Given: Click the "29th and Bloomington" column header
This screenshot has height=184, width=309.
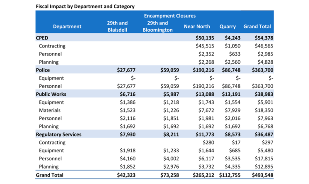Looking at the screenshot, I should point(157,27).
